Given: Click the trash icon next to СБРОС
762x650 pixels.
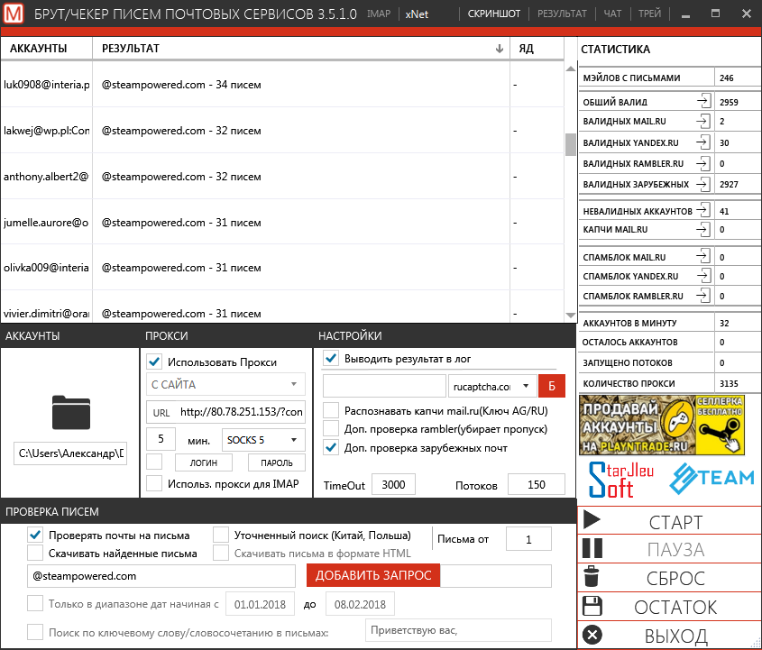Looking at the screenshot, I should [592, 577].
